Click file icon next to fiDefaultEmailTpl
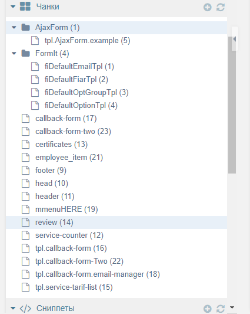The width and height of the screenshot is (250, 314). coord(35,67)
